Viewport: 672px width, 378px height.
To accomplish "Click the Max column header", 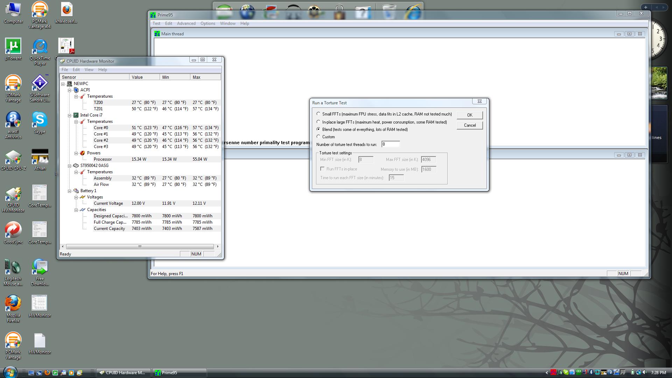I will tap(205, 77).
